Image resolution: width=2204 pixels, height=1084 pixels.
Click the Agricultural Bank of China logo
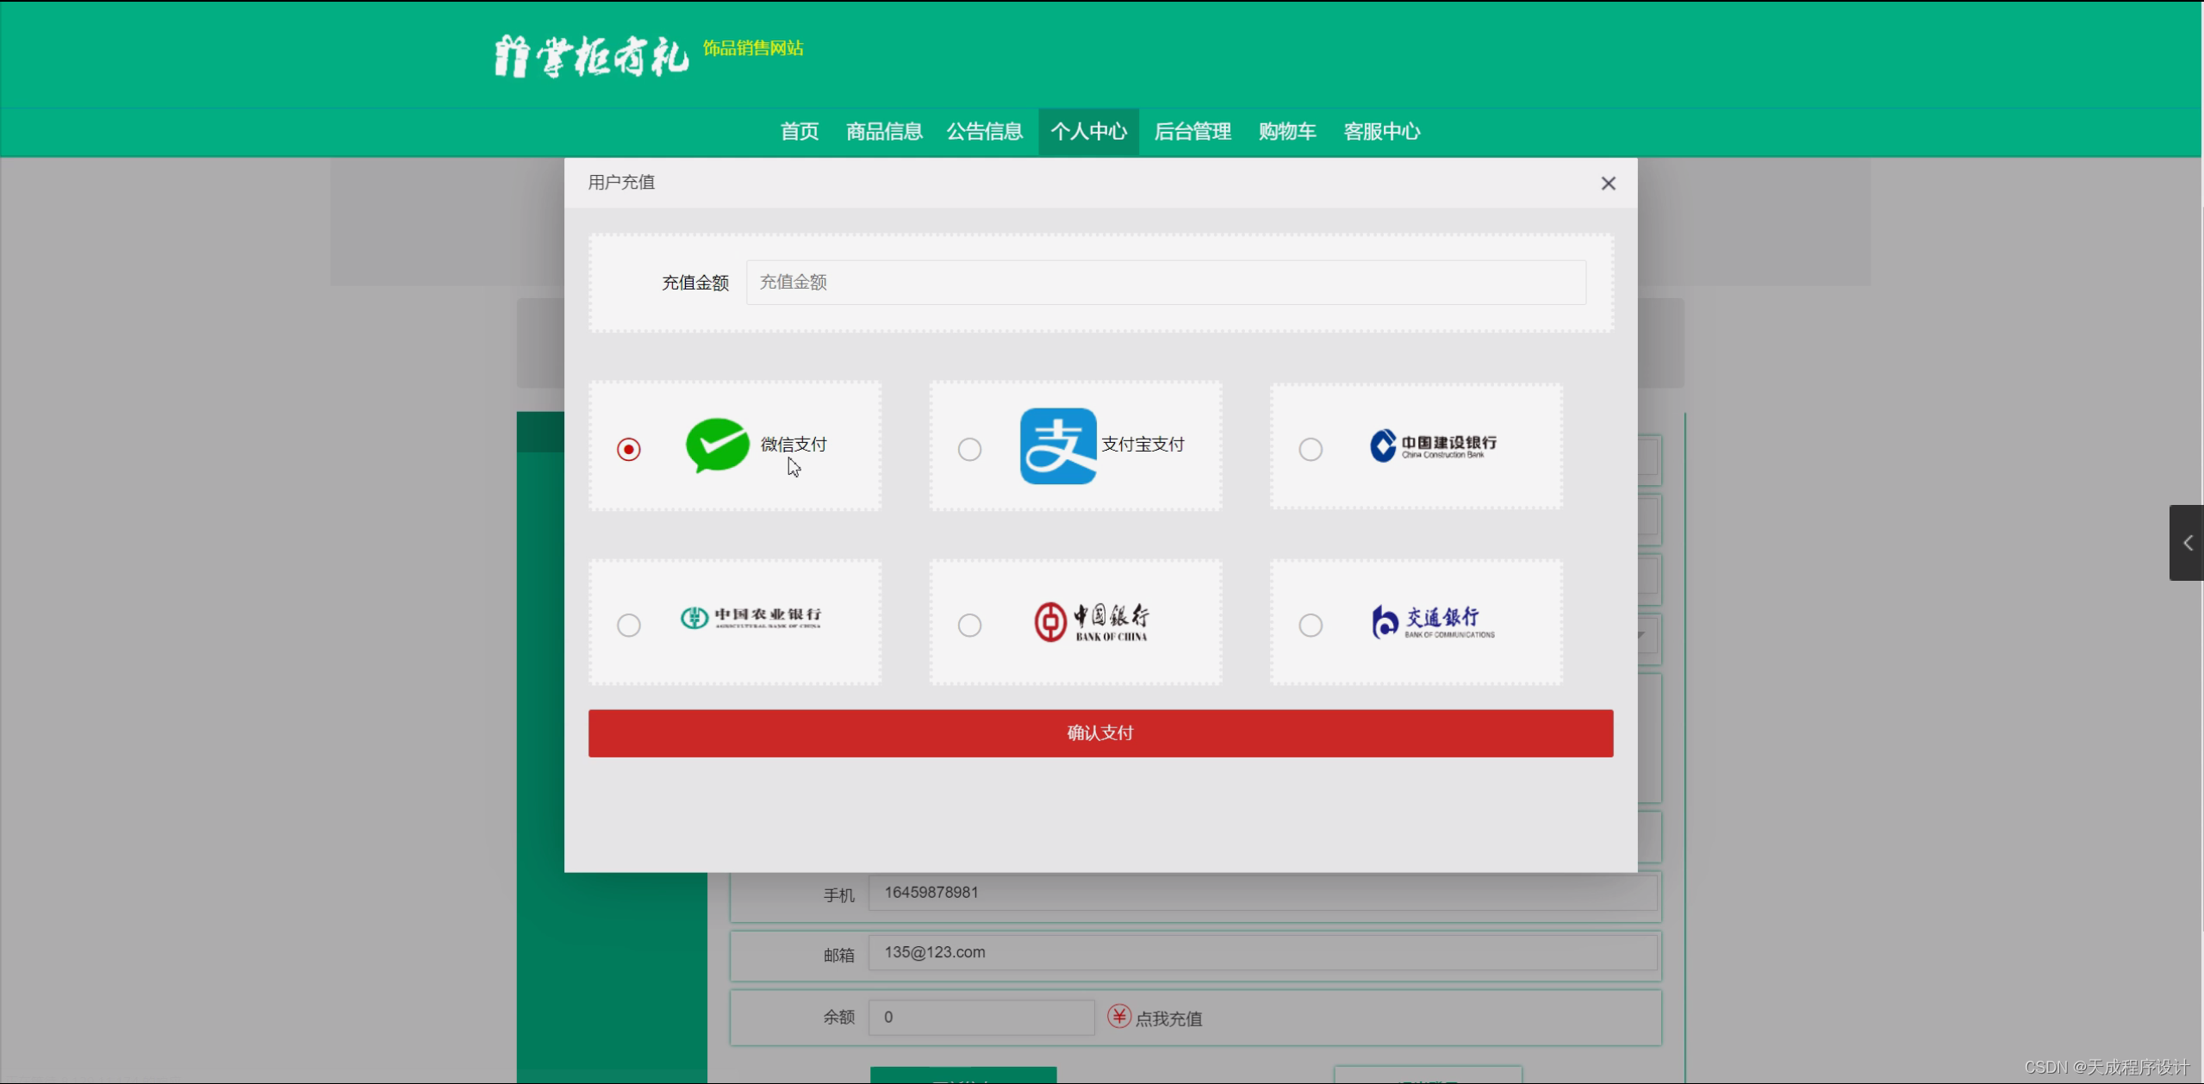[750, 618]
